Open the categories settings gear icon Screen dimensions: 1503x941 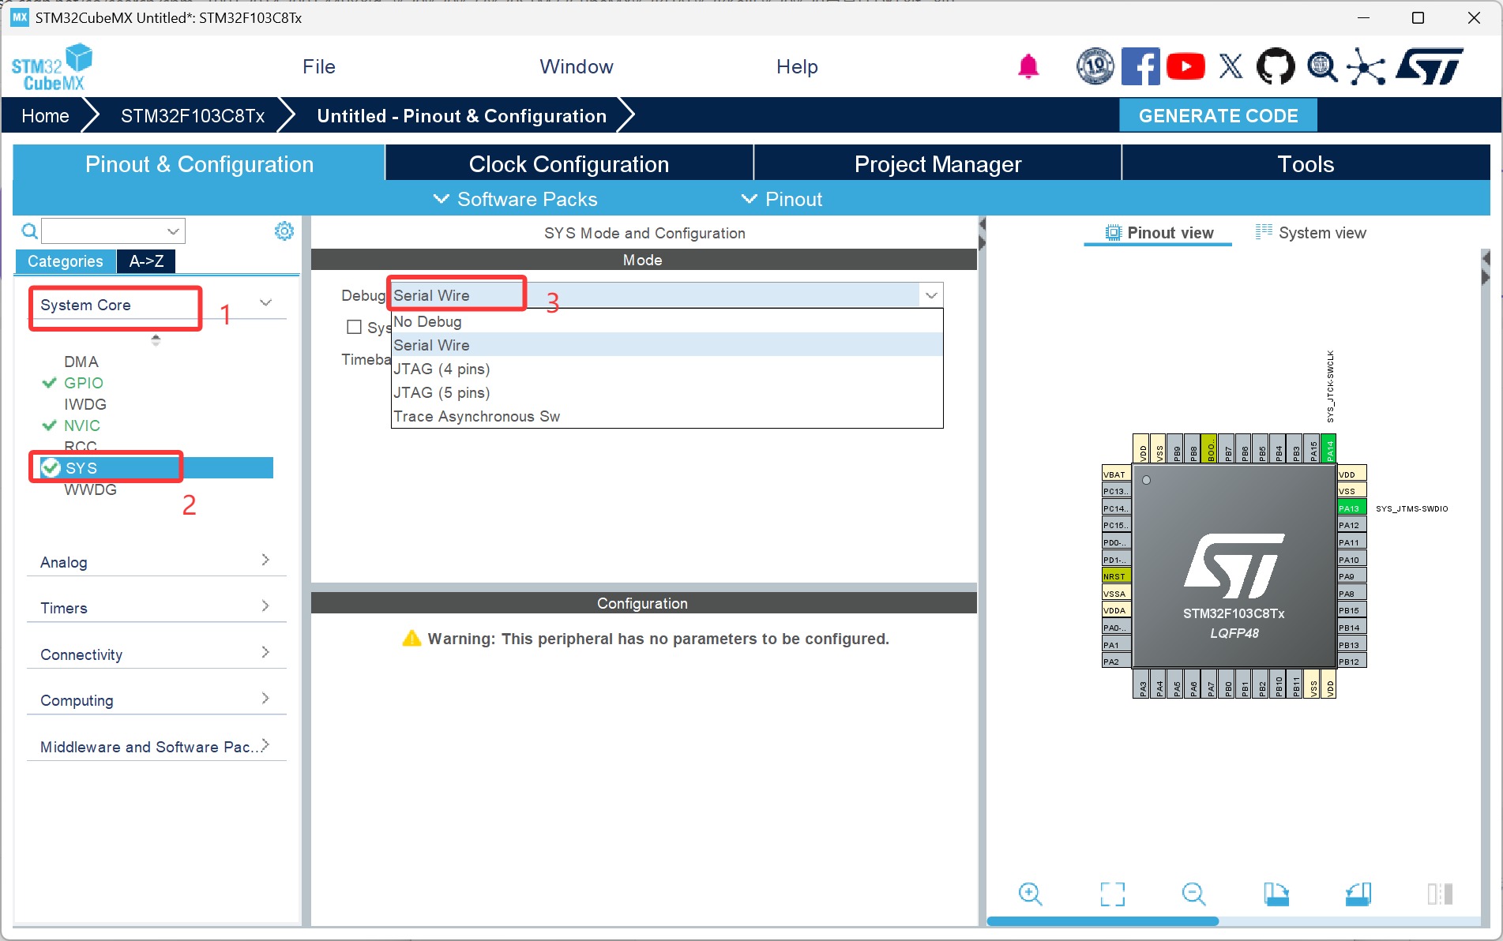[284, 231]
